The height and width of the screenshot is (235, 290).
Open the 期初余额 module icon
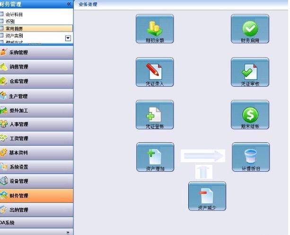(155, 29)
